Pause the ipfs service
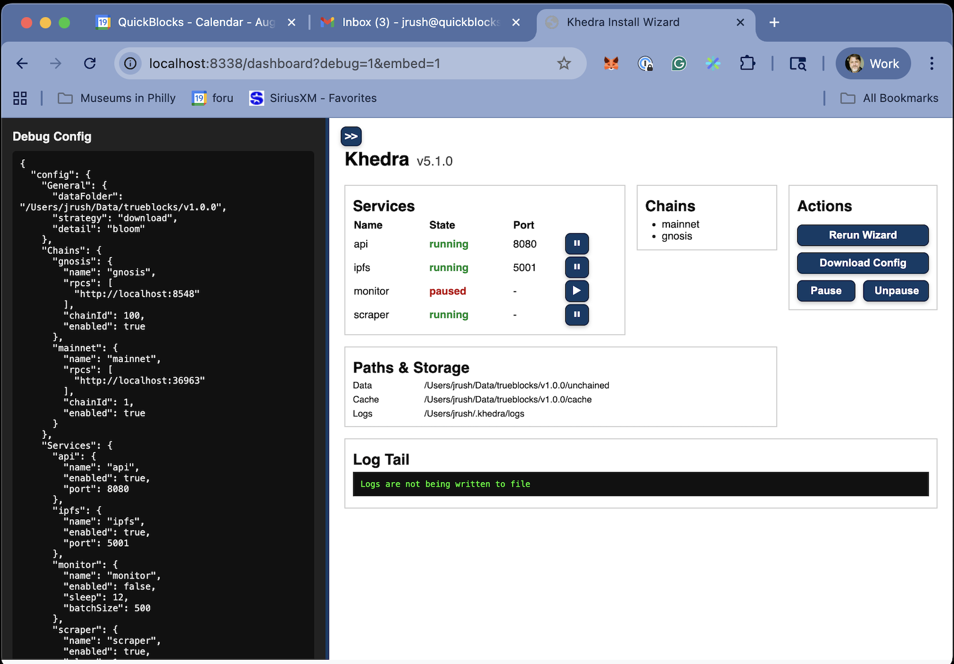954x664 pixels. pyautogui.click(x=577, y=267)
